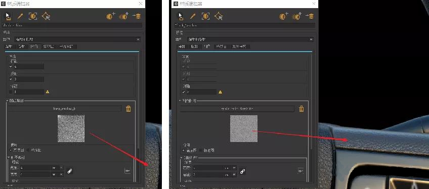Image resolution: width=429 pixels, height=189 pixels.
Task: Click the import-to-layers arrow icon in right editor
Action: tap(310, 16)
